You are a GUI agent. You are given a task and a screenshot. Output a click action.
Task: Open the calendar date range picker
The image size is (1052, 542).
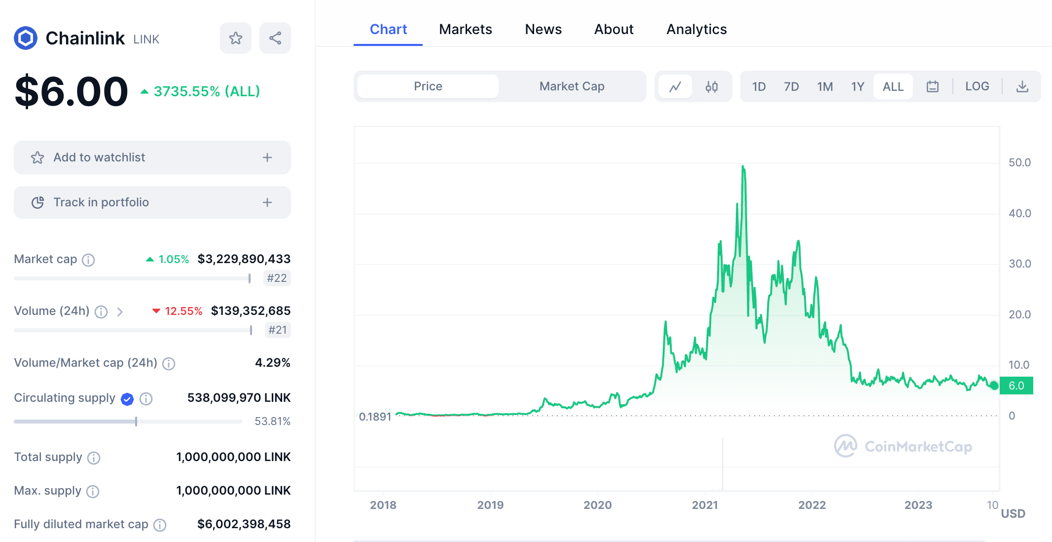(x=932, y=86)
